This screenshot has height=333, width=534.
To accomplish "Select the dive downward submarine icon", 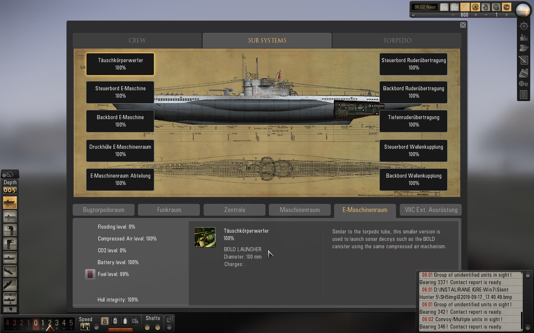I will [x=10, y=271].
